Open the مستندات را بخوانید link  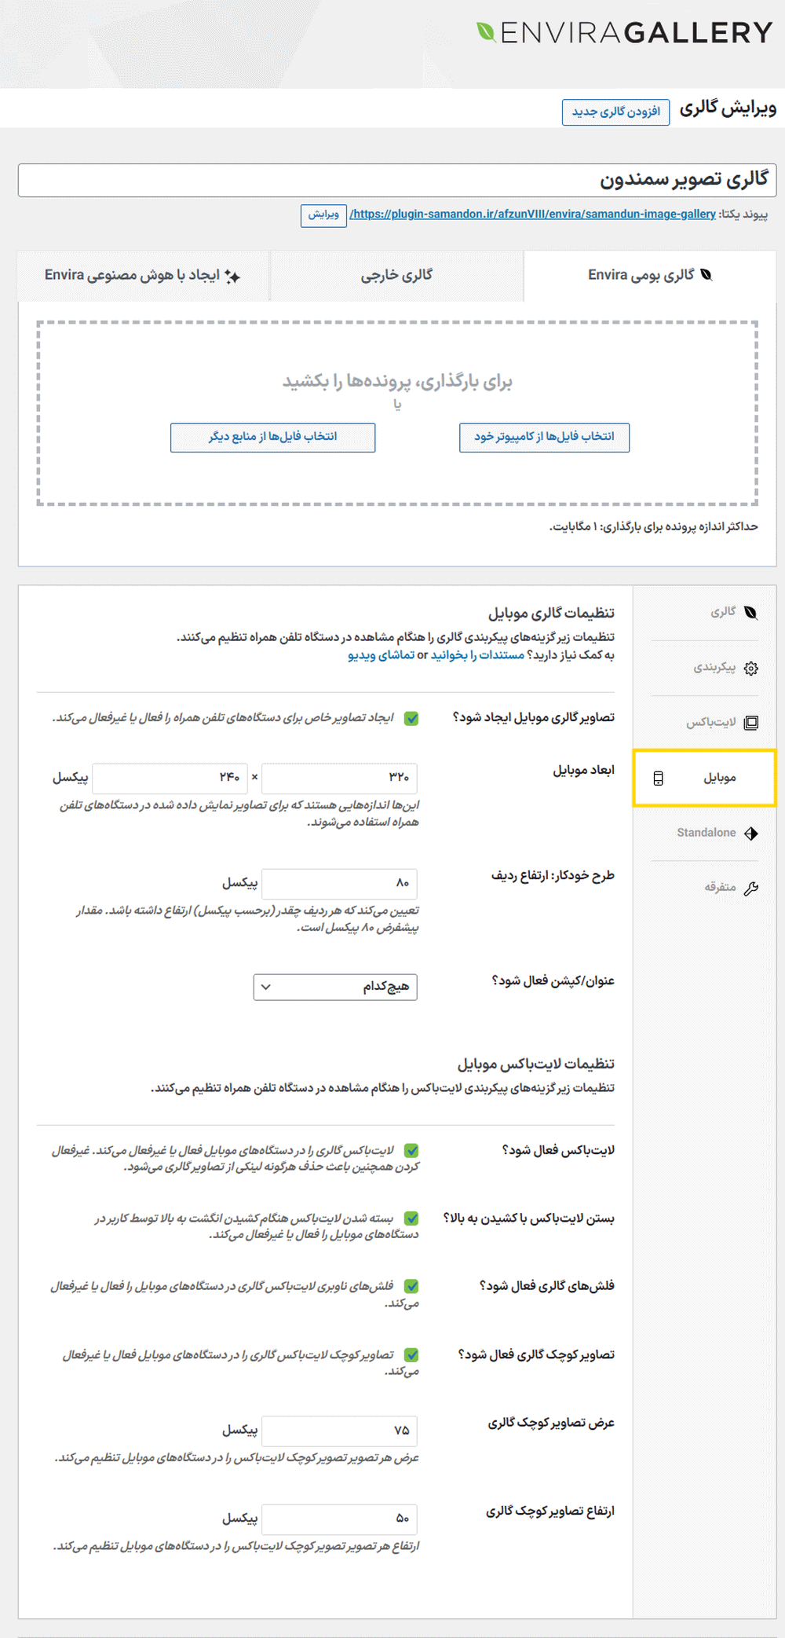477,655
